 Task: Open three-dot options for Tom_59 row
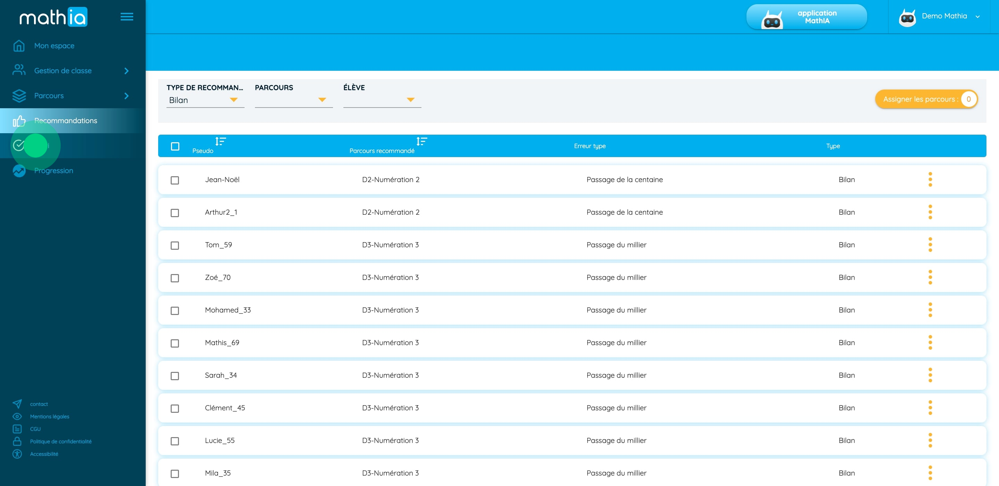pos(930,245)
